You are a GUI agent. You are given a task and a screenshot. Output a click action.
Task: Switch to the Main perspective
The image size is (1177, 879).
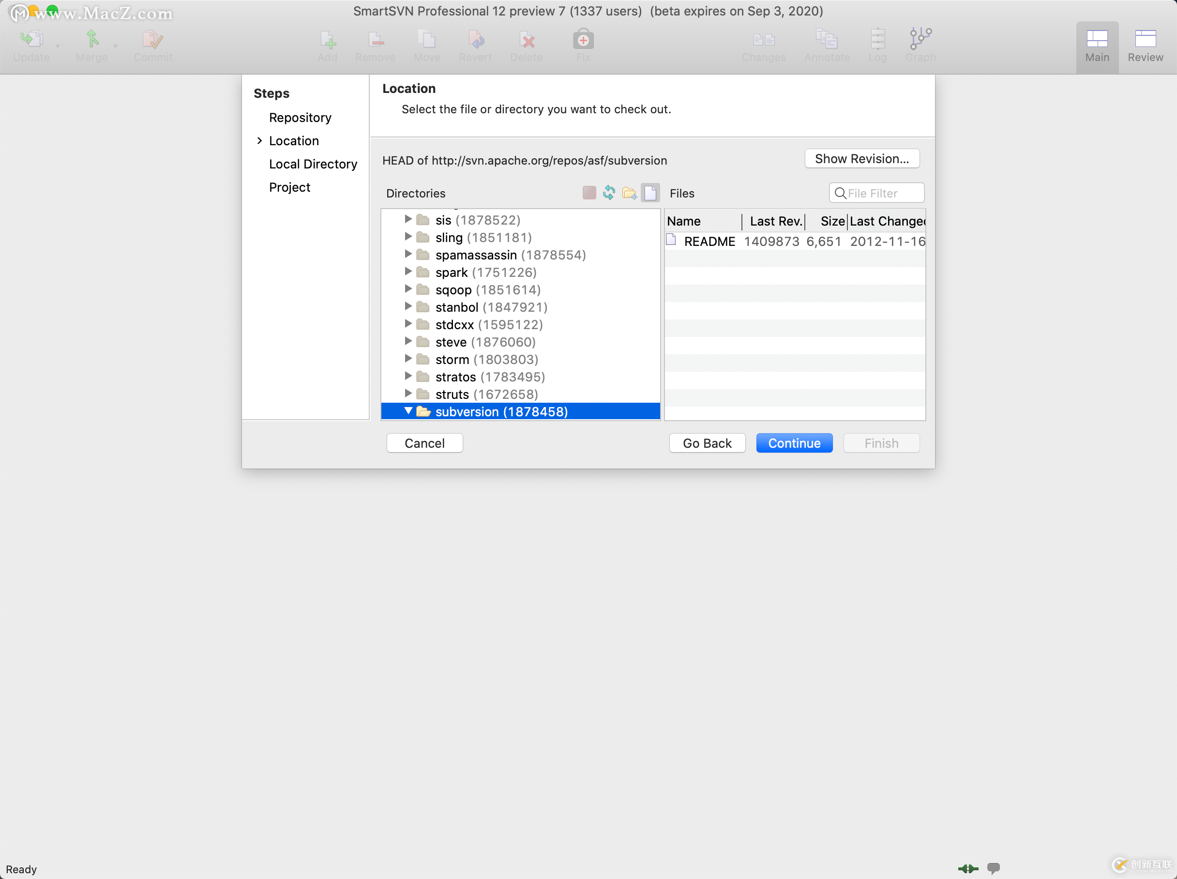pos(1097,46)
